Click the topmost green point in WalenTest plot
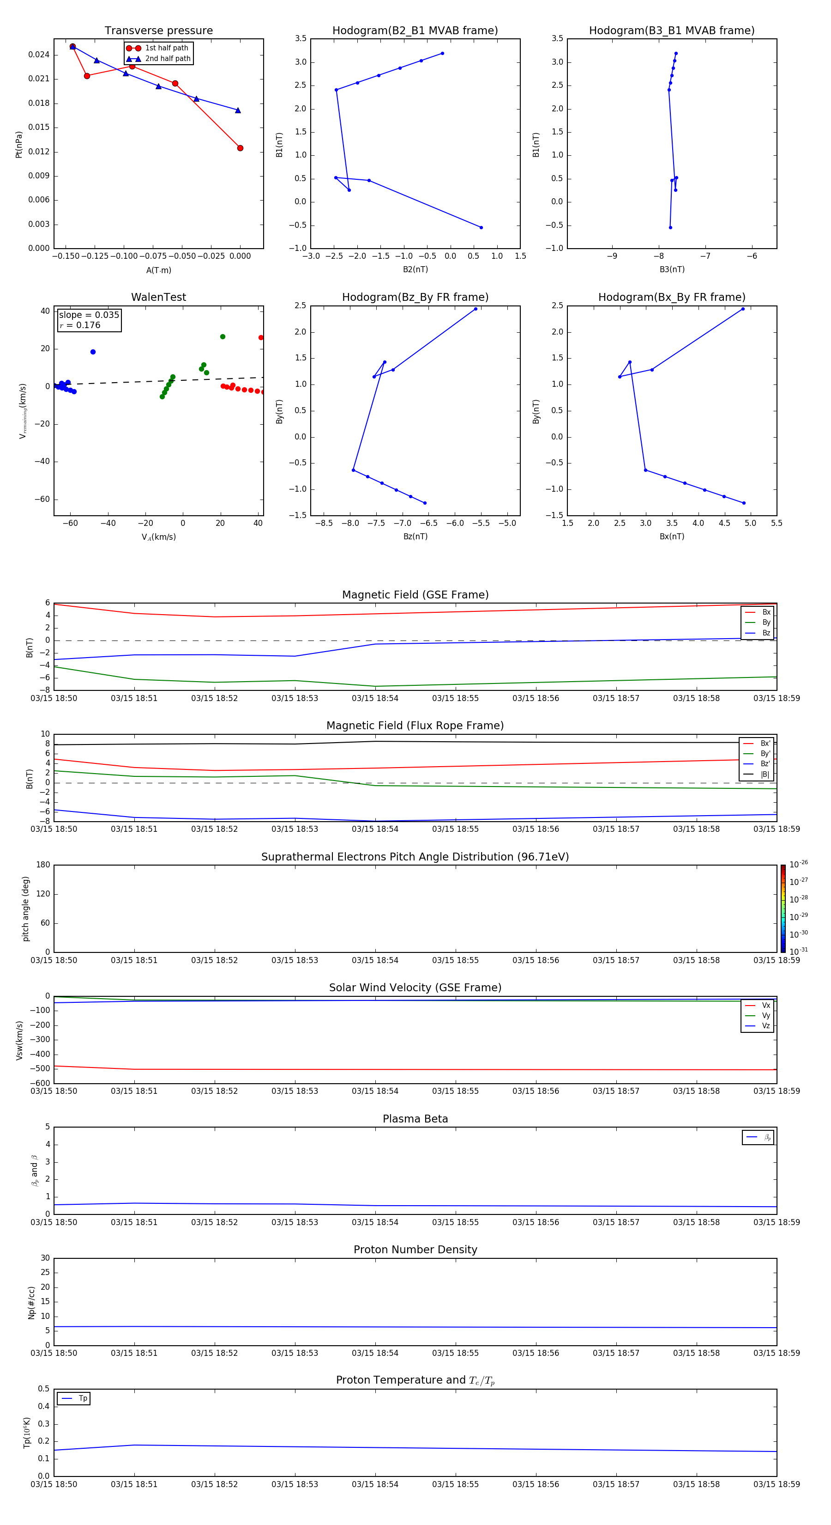 click(x=223, y=336)
